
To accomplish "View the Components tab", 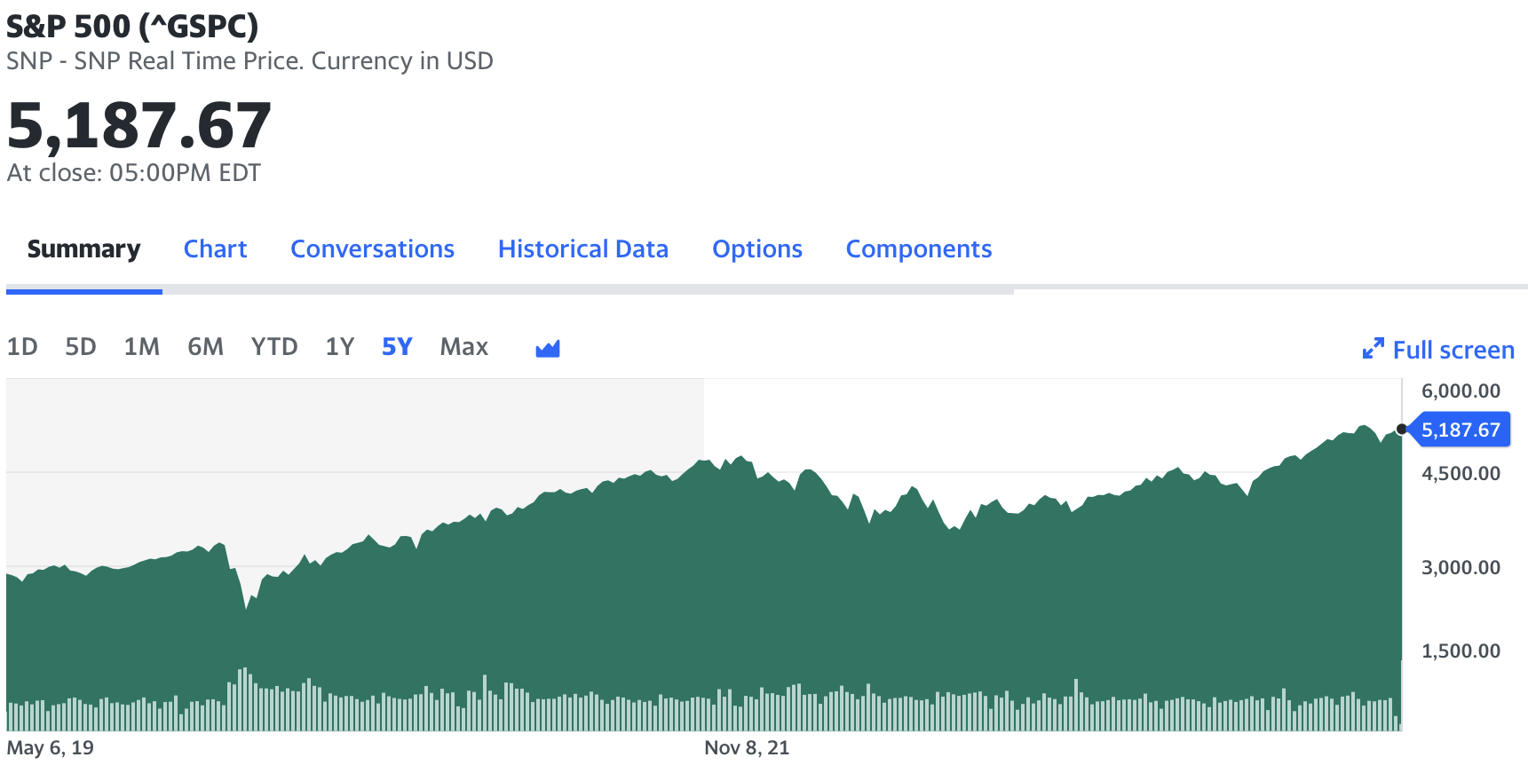I will 918,249.
